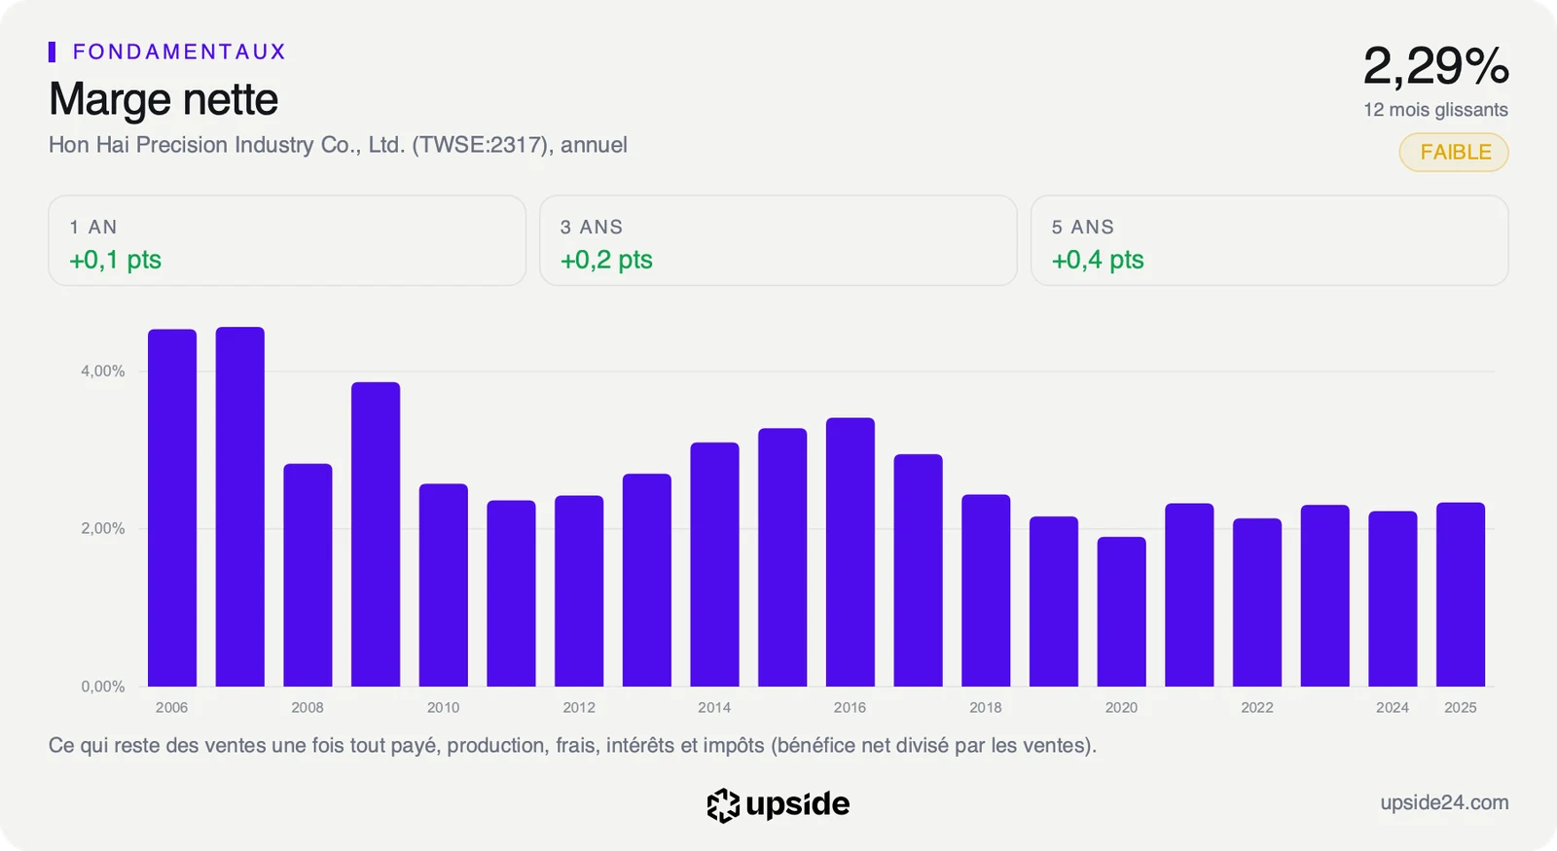Select the 2022 bar in the chart

[x=1257, y=602]
